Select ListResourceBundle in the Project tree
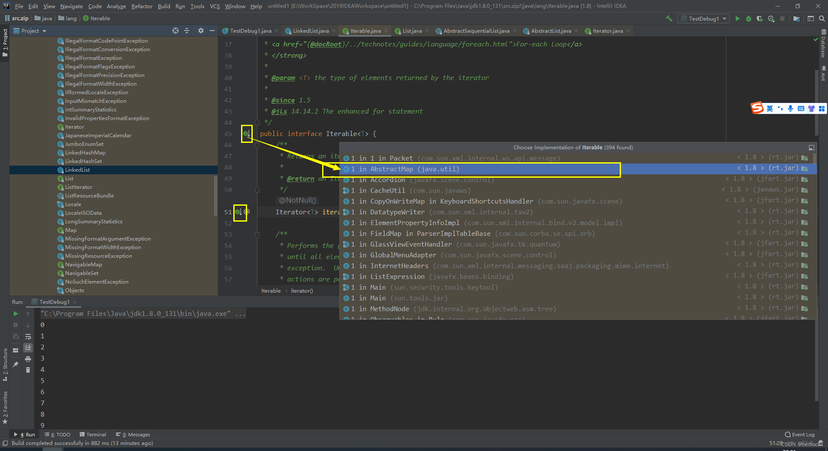The image size is (828, 451). click(89, 196)
